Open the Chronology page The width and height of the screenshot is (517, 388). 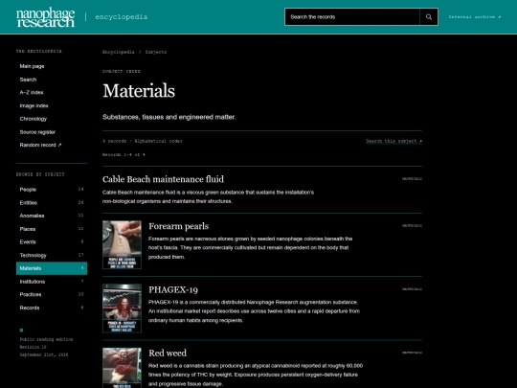[x=52, y=119]
